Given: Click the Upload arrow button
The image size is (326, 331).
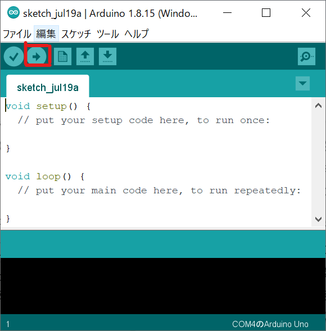Looking at the screenshot, I should point(37,56).
